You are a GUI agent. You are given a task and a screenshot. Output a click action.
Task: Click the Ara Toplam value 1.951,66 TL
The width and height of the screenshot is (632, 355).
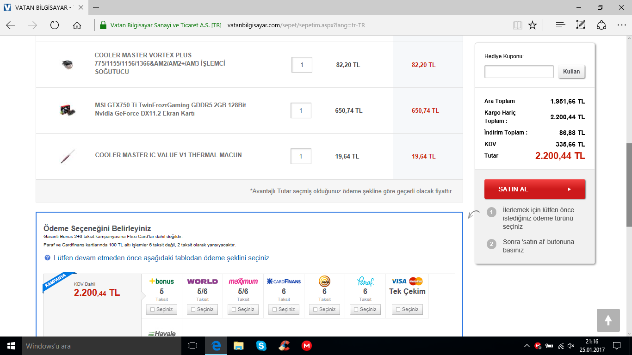click(568, 101)
